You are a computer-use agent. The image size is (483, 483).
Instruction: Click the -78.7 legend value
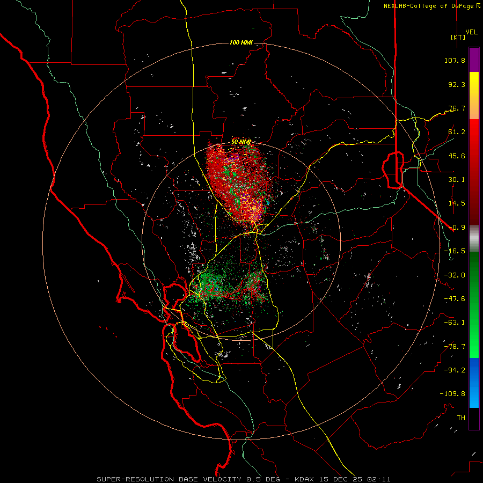pos(455,347)
